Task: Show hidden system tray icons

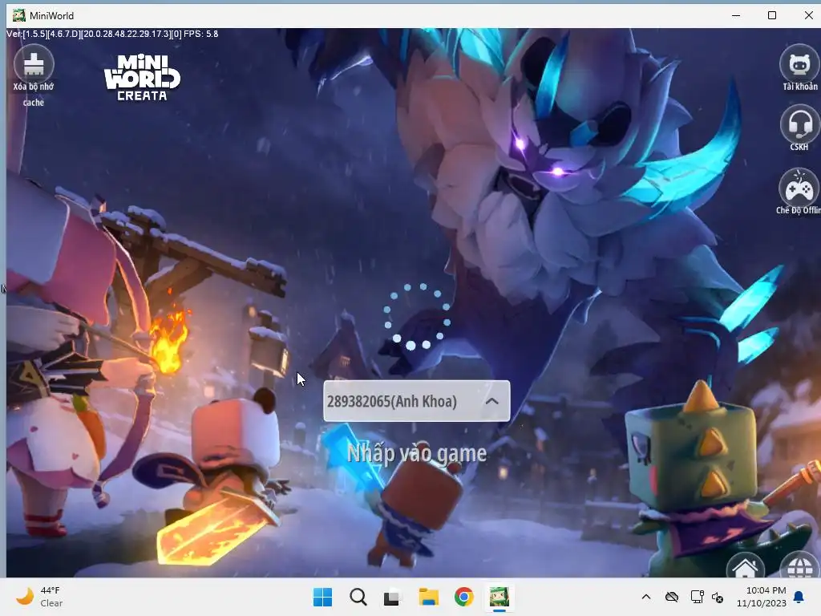Action: pos(646,597)
